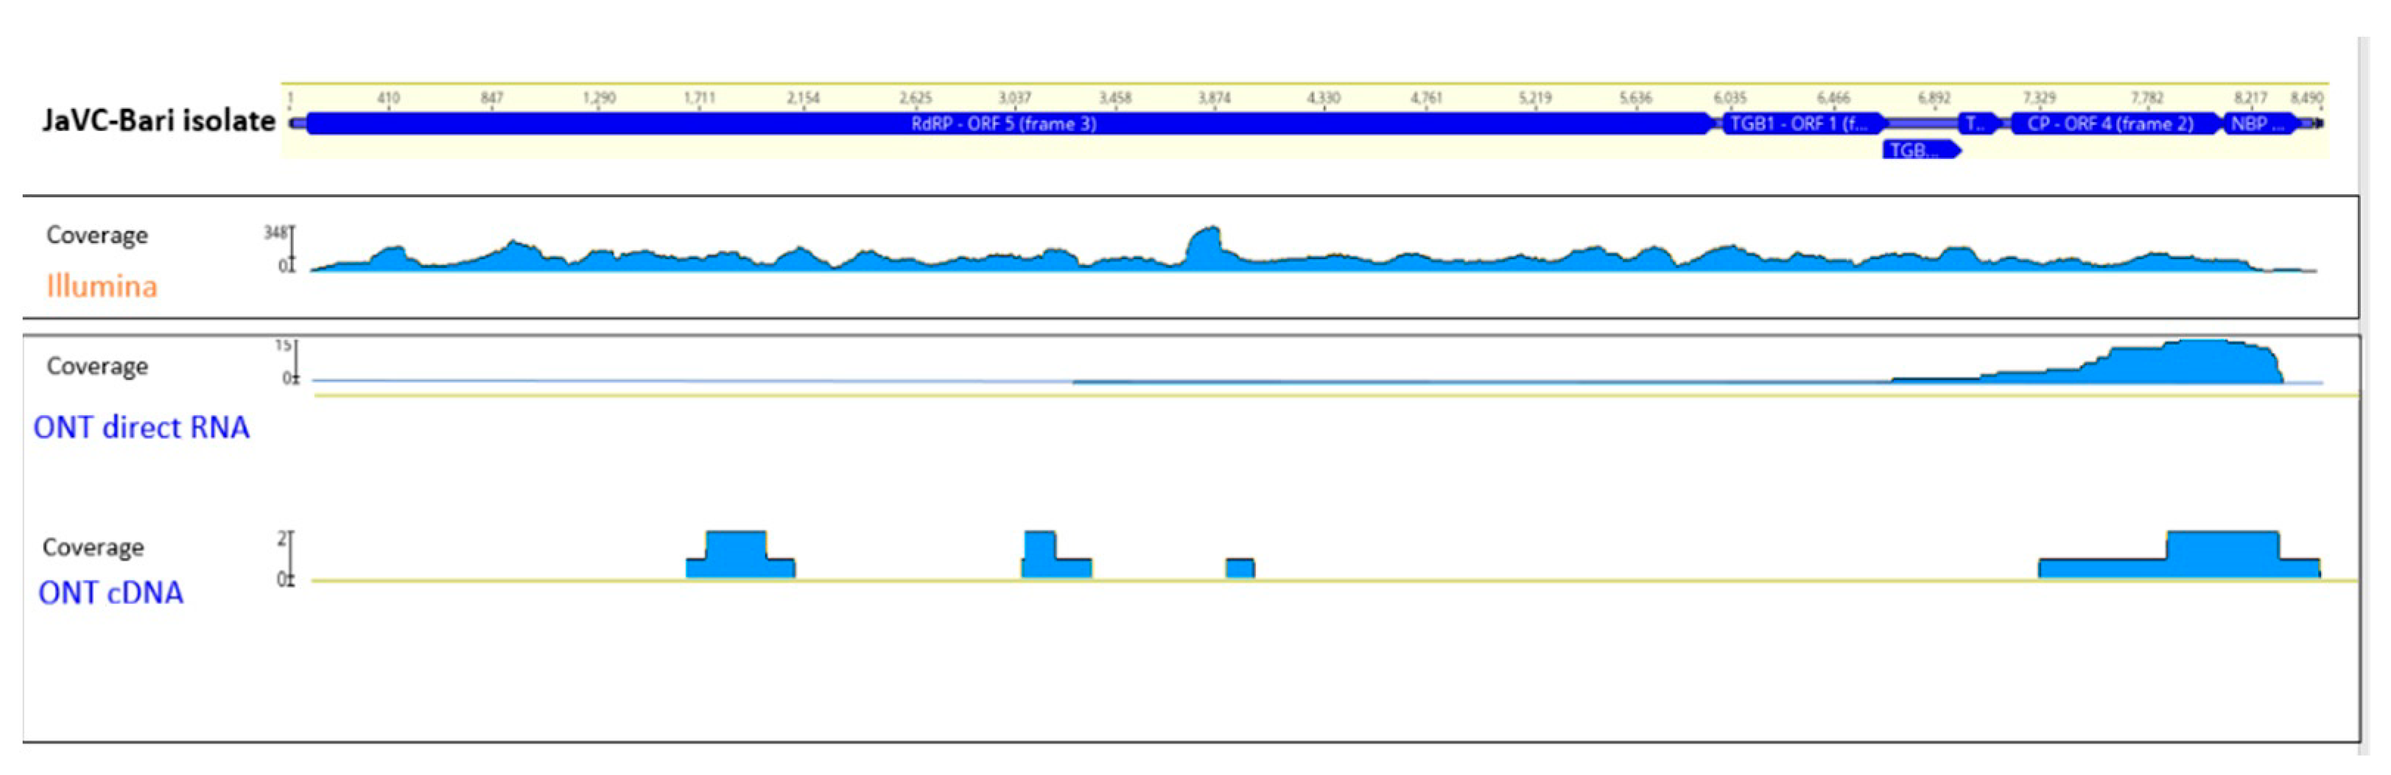
Task: Click the orange Illumina track label
Action: coord(102,286)
